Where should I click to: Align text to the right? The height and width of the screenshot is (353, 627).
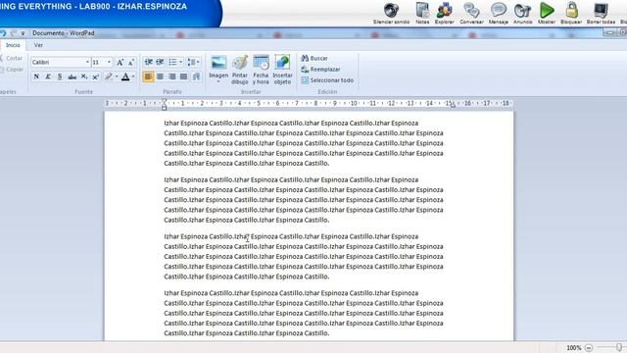(x=172, y=76)
